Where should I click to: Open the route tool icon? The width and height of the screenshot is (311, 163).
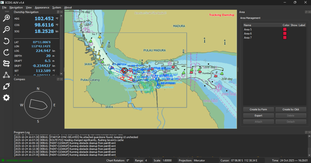(6, 64)
